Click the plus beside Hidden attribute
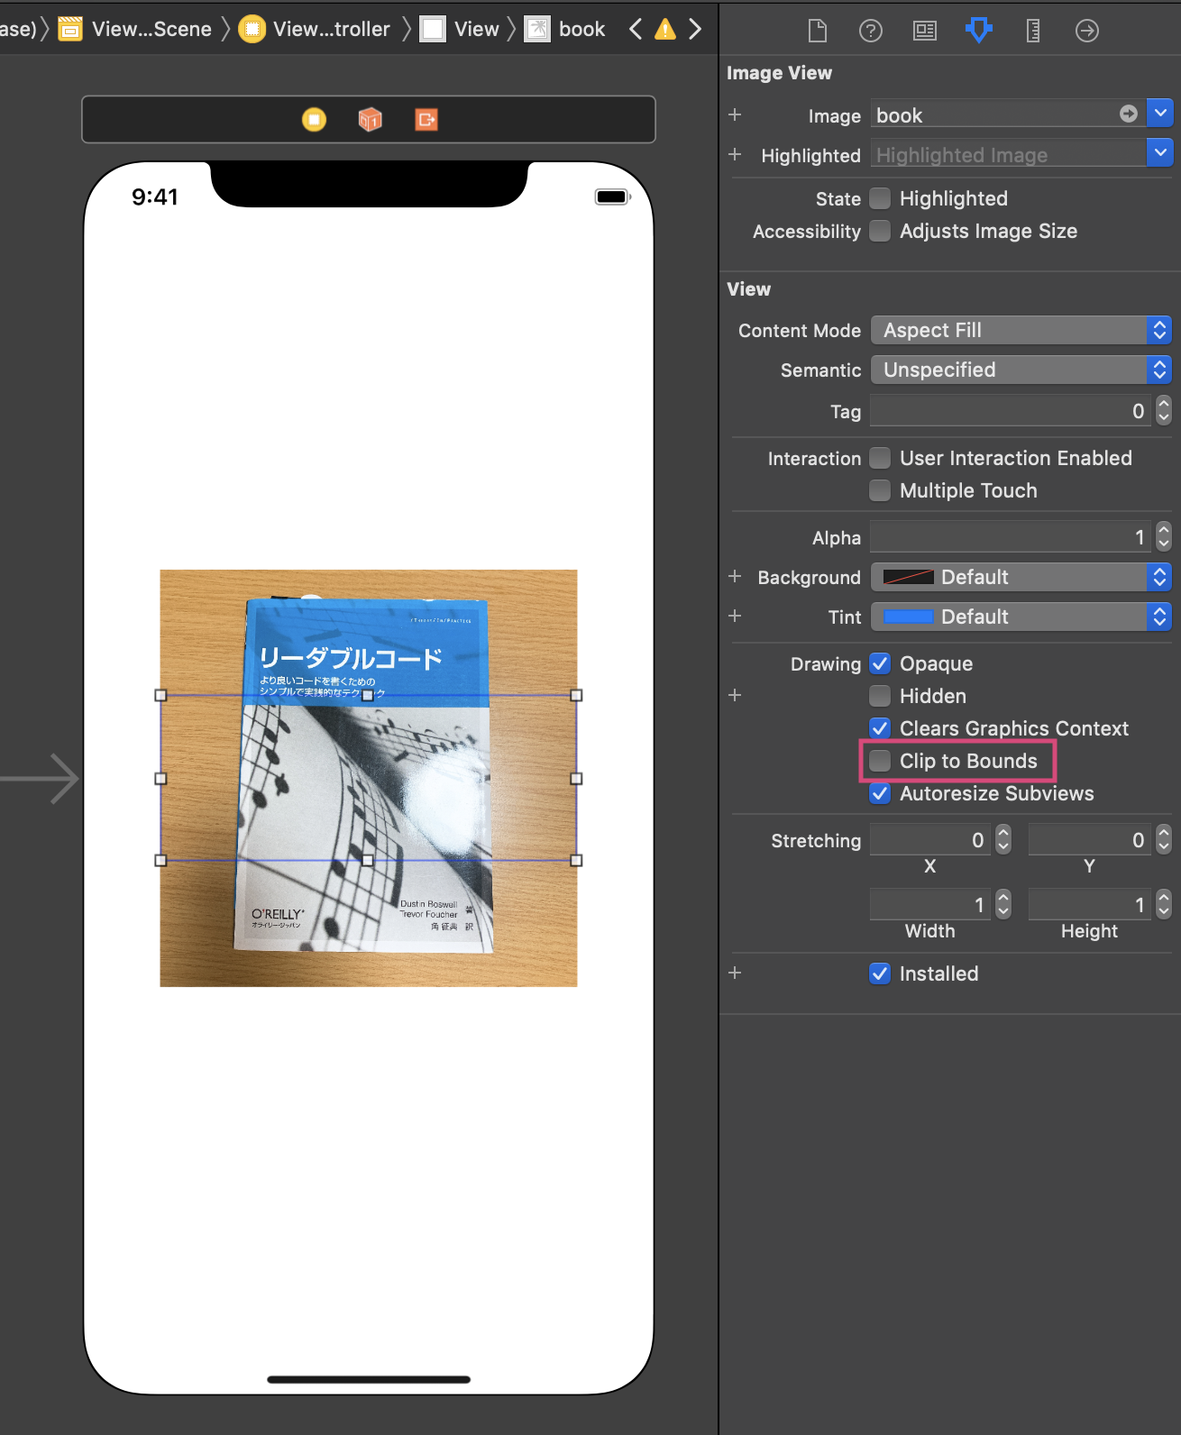This screenshot has width=1181, height=1435. click(735, 695)
